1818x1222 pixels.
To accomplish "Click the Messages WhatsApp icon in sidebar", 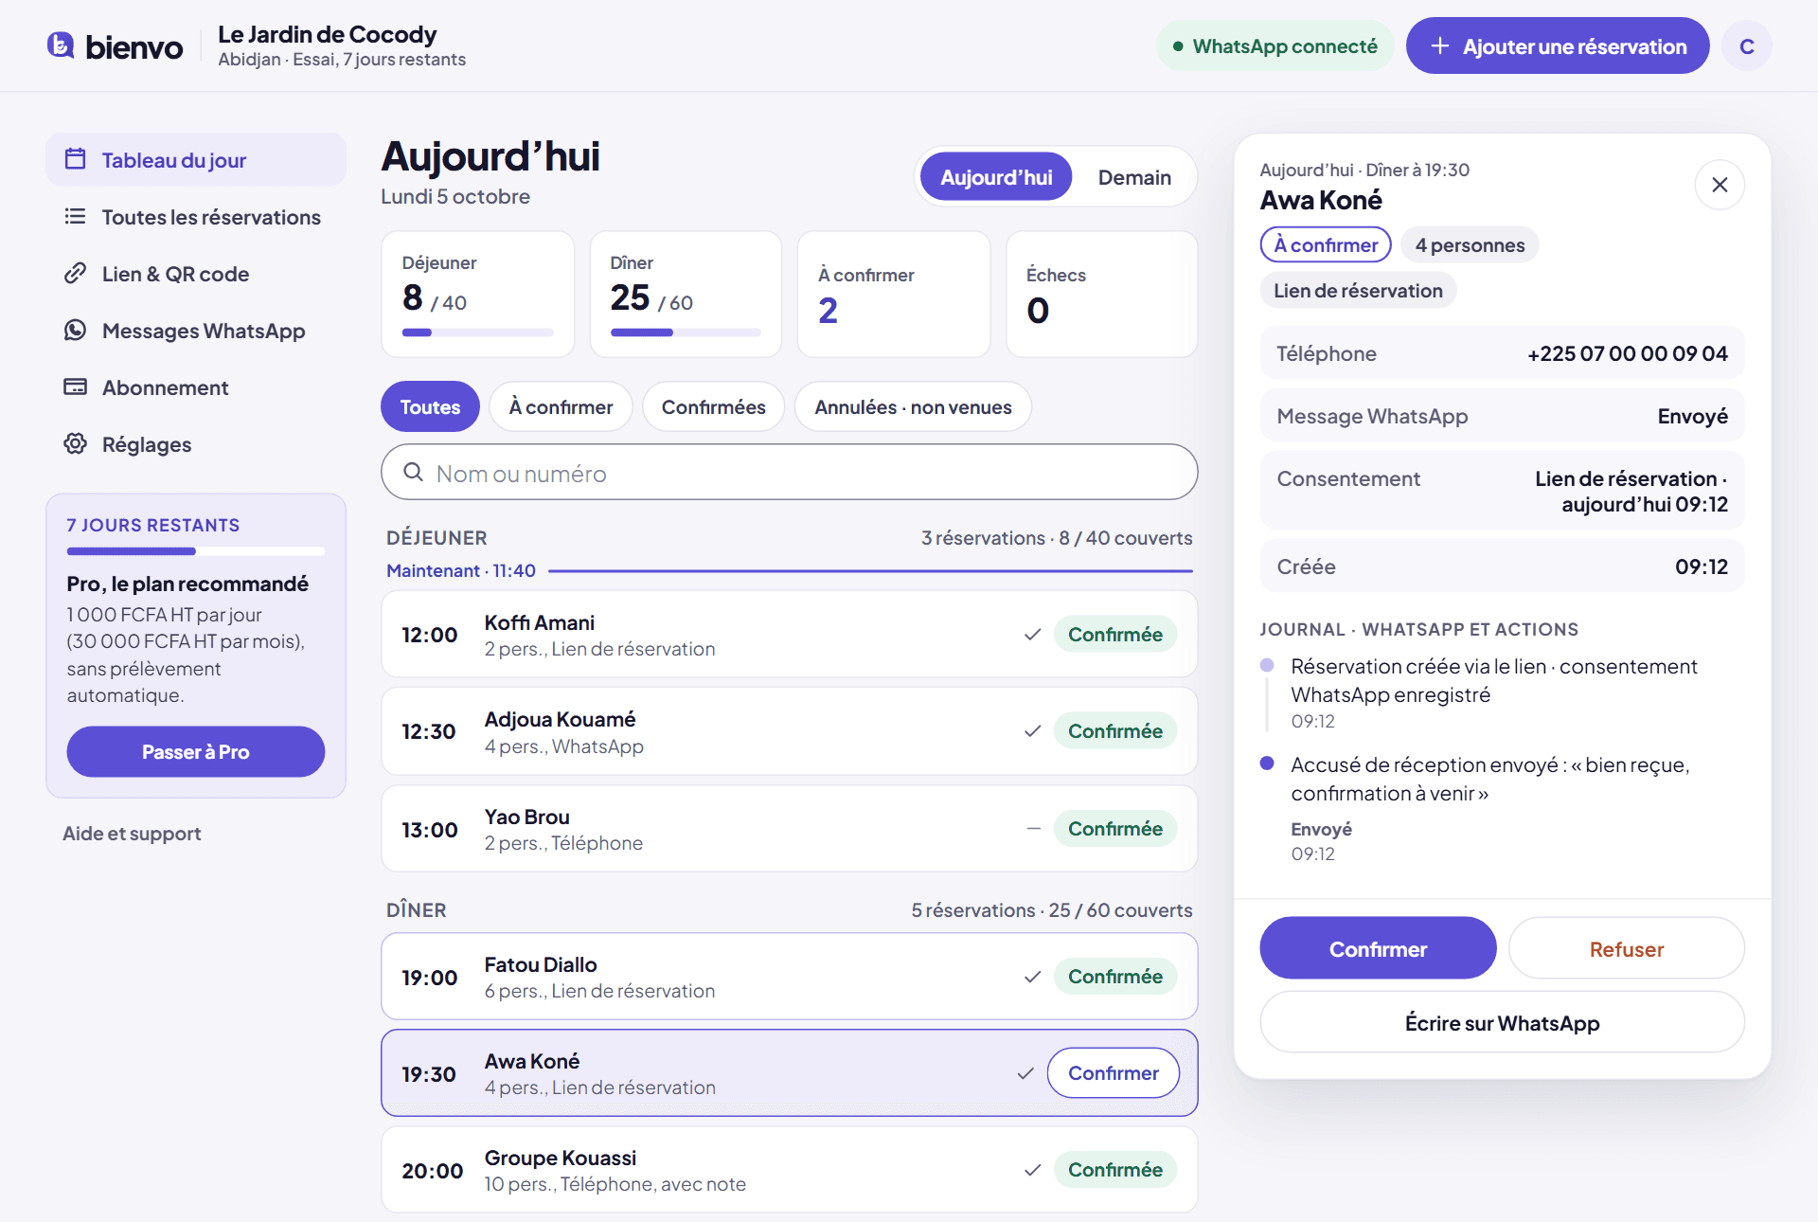I will click(75, 330).
